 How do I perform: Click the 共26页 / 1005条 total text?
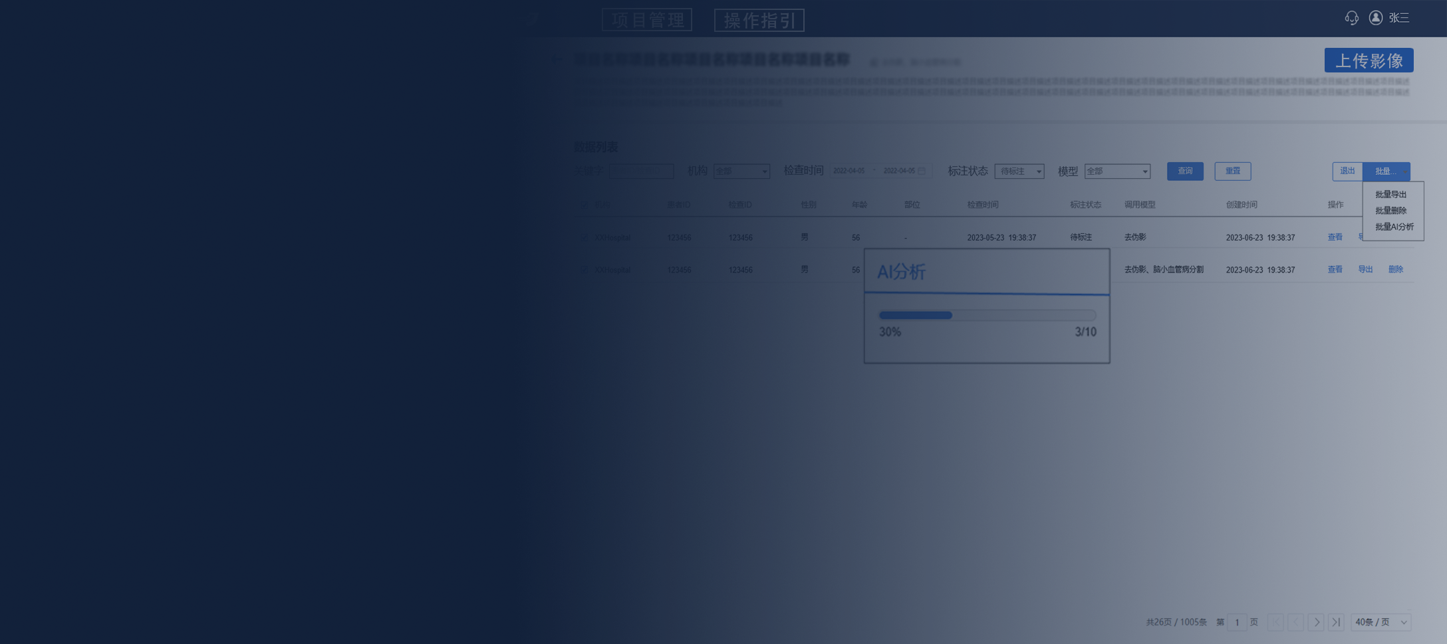point(1176,622)
